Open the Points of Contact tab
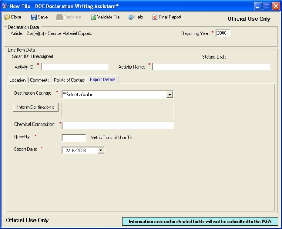The width and height of the screenshot is (282, 229). 70,80
